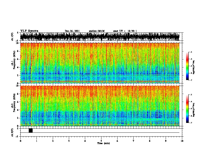Click the ch.1 'Frequency (kHz)' axis label
This screenshot has width=205, height=158.
[x=14, y=60]
